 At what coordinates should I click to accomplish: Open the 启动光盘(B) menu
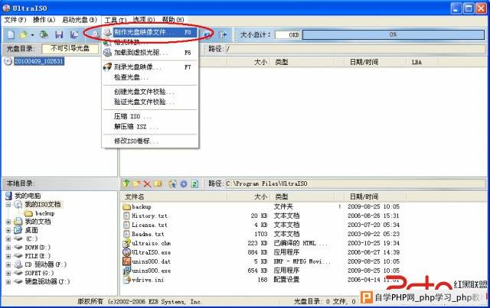point(80,20)
